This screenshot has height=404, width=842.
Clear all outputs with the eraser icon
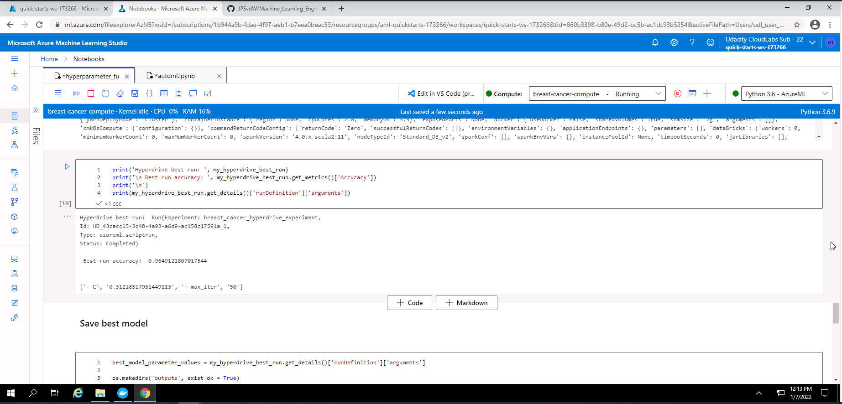120,93
